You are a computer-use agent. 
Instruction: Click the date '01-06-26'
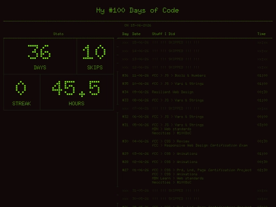click(x=141, y=170)
